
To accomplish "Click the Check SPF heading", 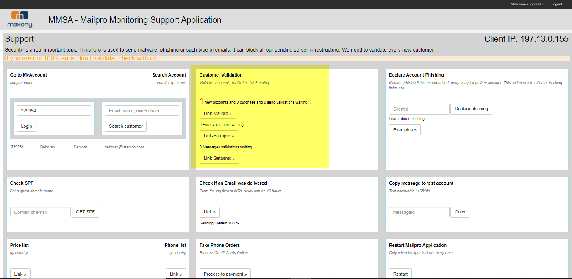I will coord(22,183).
